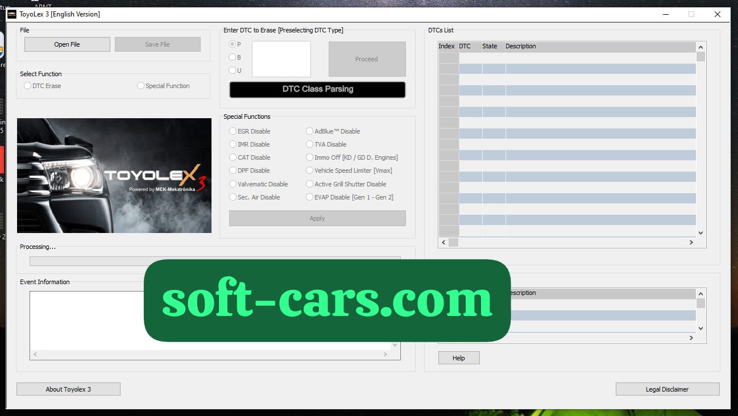Select Sec. Air Disable

point(255,197)
